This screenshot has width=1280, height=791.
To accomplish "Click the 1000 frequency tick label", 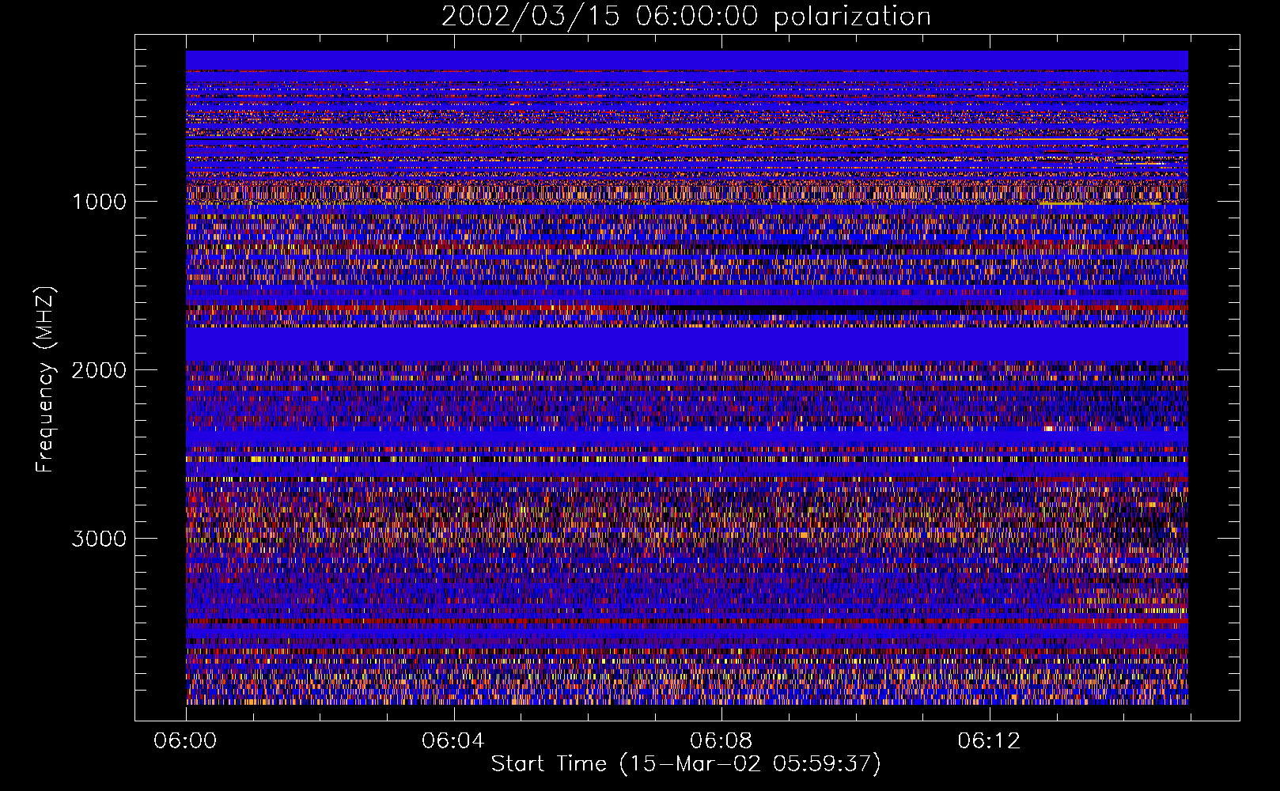I will pos(100,201).
